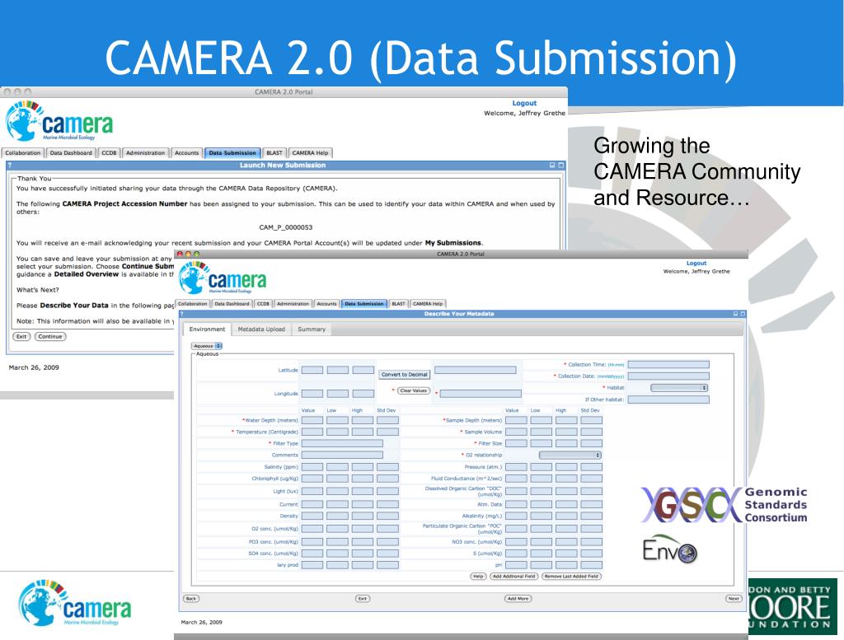This screenshot has width=844, height=640.
Task: Click the Alkalinity (mg/L) Value field
Action: tap(516, 516)
